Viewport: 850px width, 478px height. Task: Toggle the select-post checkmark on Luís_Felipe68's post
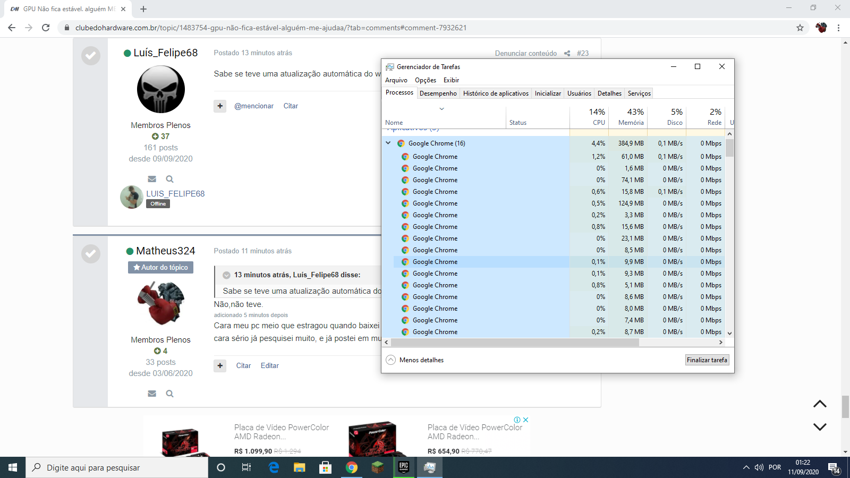click(91, 56)
